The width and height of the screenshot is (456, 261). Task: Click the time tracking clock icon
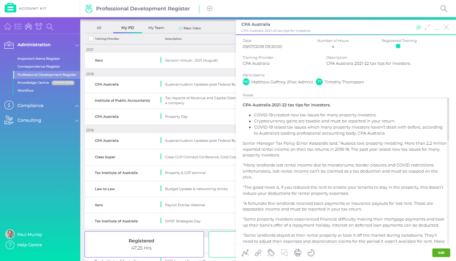(x=311, y=253)
